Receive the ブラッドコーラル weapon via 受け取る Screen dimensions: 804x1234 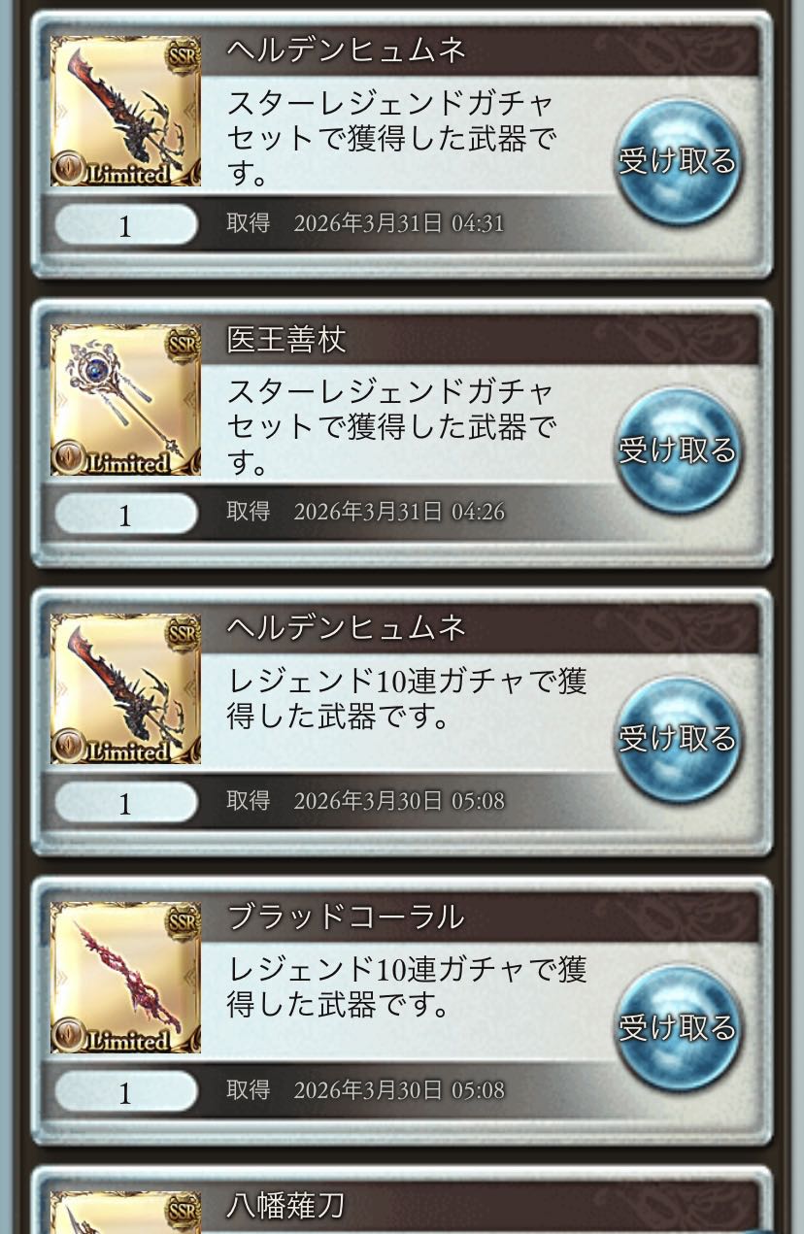pyautogui.click(x=678, y=1028)
